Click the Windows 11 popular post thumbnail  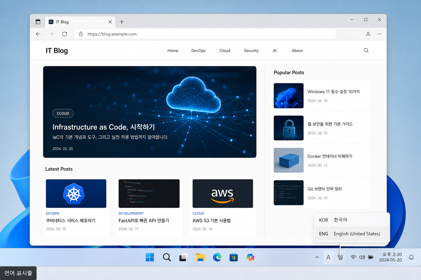[x=289, y=96]
